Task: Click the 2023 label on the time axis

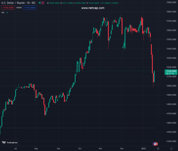Action: [x=143, y=149]
